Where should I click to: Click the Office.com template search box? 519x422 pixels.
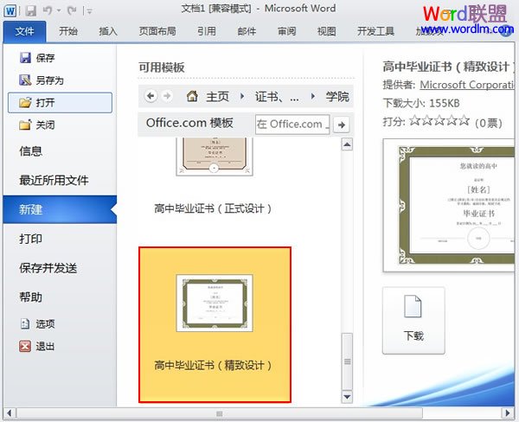292,125
